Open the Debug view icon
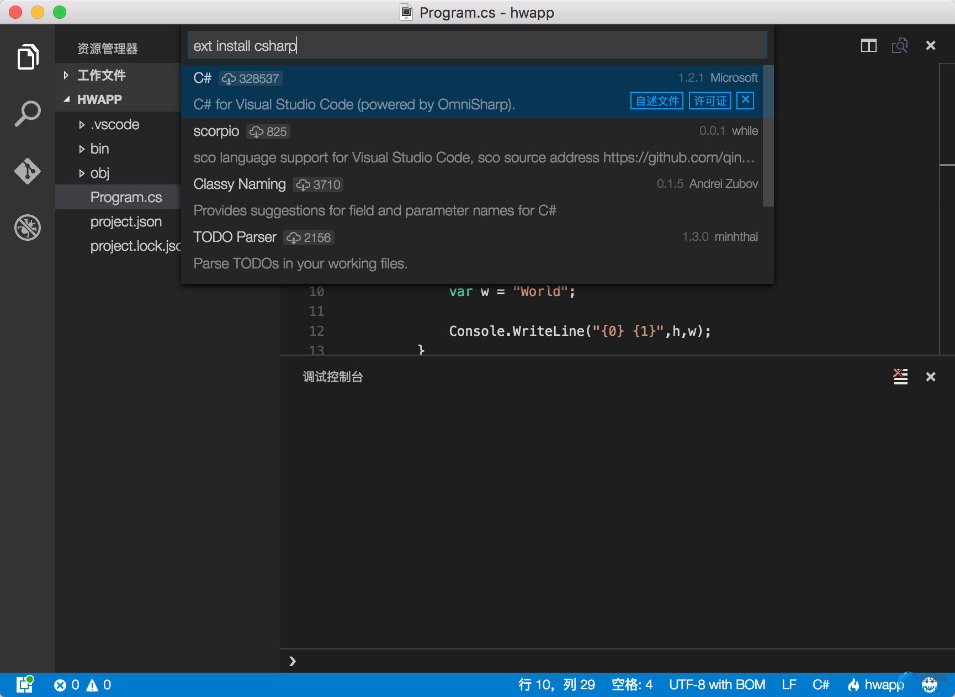Image resolution: width=955 pixels, height=697 pixels. pyautogui.click(x=28, y=228)
